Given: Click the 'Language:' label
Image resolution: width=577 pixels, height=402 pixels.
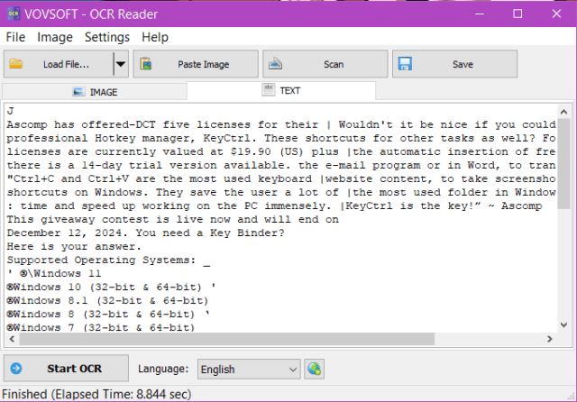Looking at the screenshot, I should tap(163, 369).
